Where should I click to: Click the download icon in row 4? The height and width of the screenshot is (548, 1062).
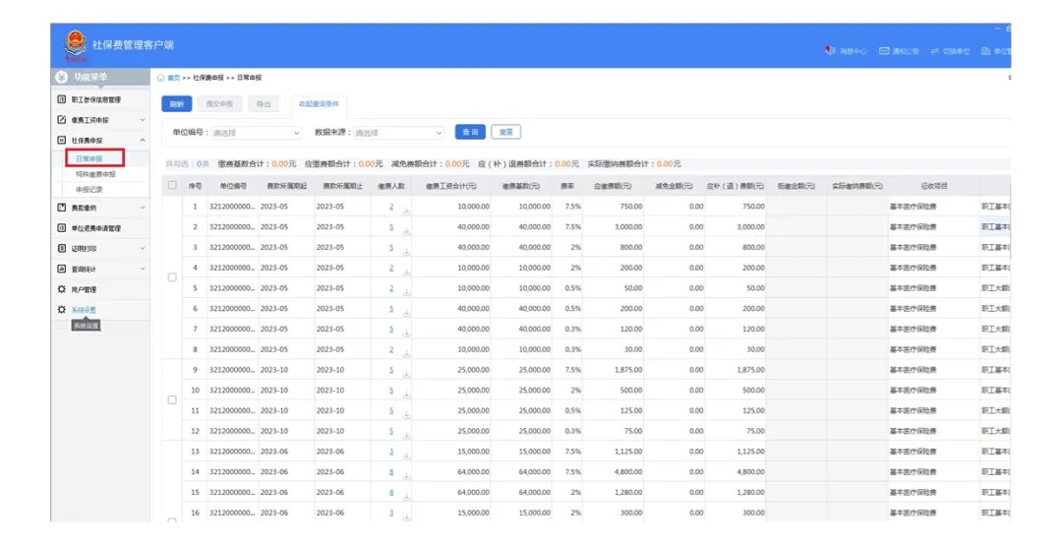click(406, 272)
